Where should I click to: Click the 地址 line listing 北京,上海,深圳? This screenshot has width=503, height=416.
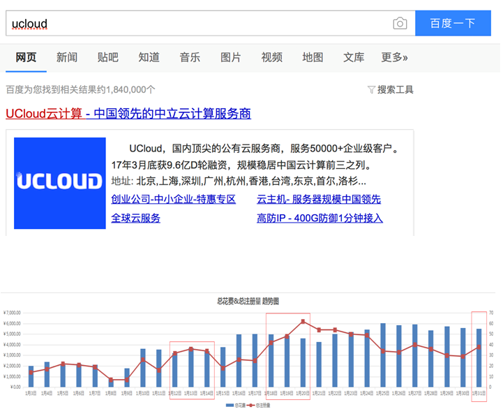[239, 181]
